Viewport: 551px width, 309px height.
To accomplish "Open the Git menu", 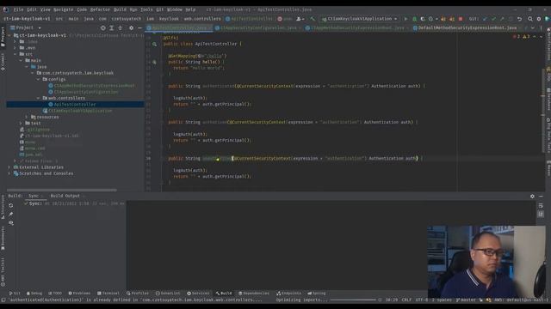I will click(160, 9).
